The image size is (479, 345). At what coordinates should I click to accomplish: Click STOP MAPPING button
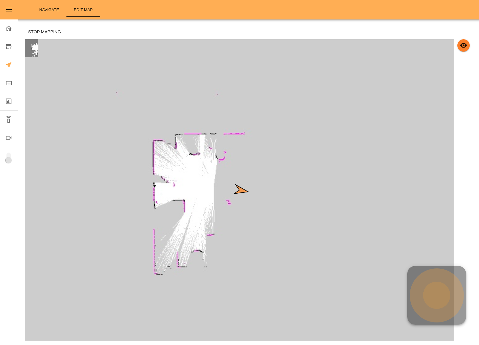tap(45, 32)
